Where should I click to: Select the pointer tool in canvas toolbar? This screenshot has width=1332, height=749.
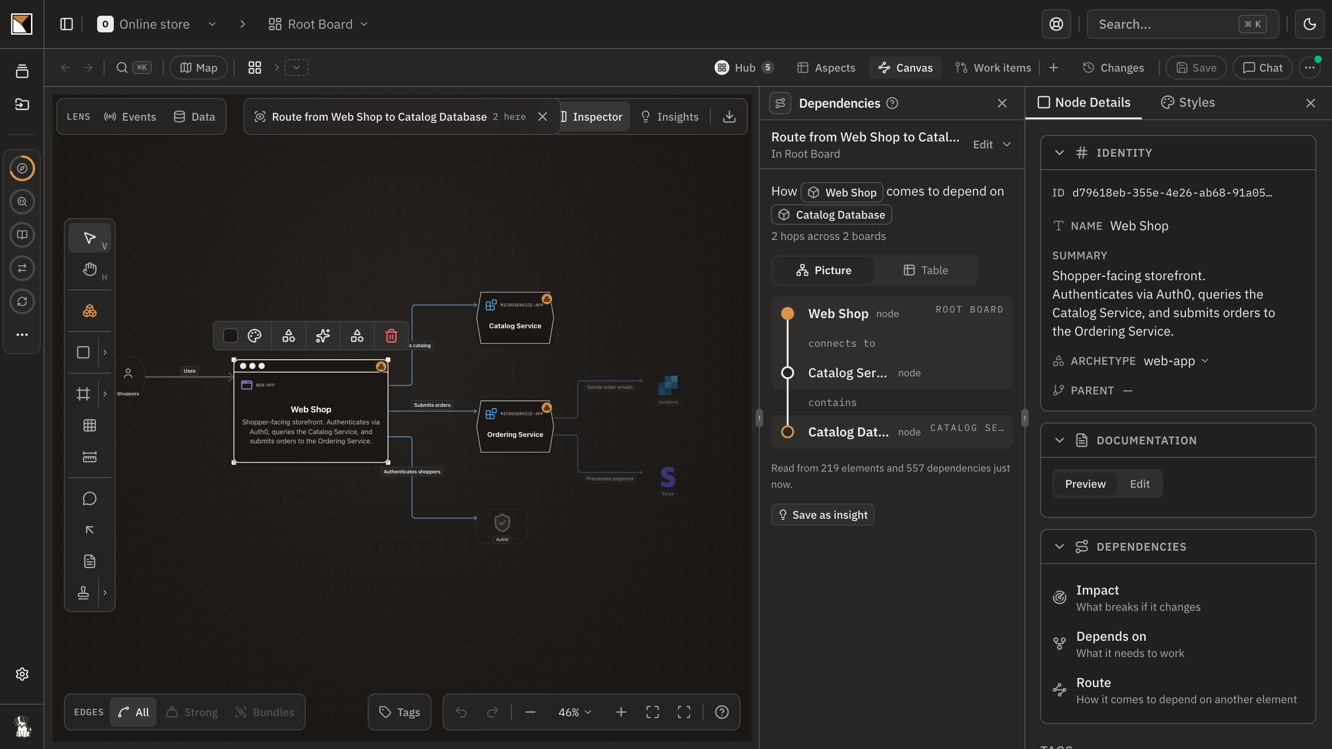click(89, 238)
